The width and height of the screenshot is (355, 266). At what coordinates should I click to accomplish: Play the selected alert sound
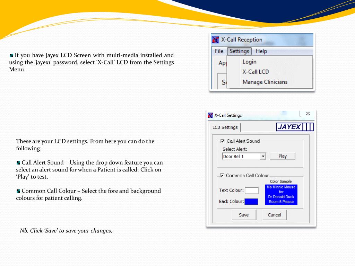coord(283,156)
